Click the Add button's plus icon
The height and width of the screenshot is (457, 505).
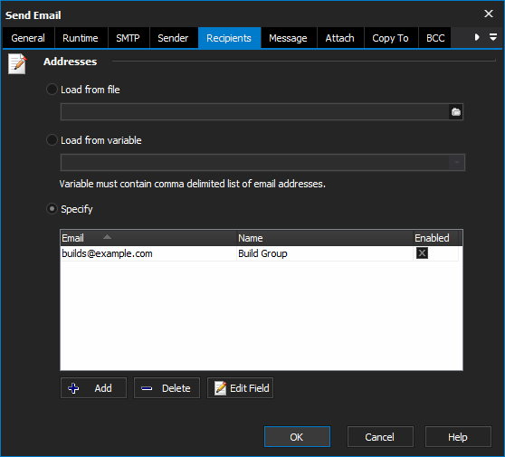tap(73, 388)
